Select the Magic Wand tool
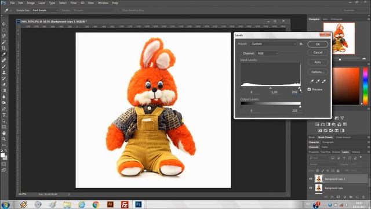 (x=4, y=42)
